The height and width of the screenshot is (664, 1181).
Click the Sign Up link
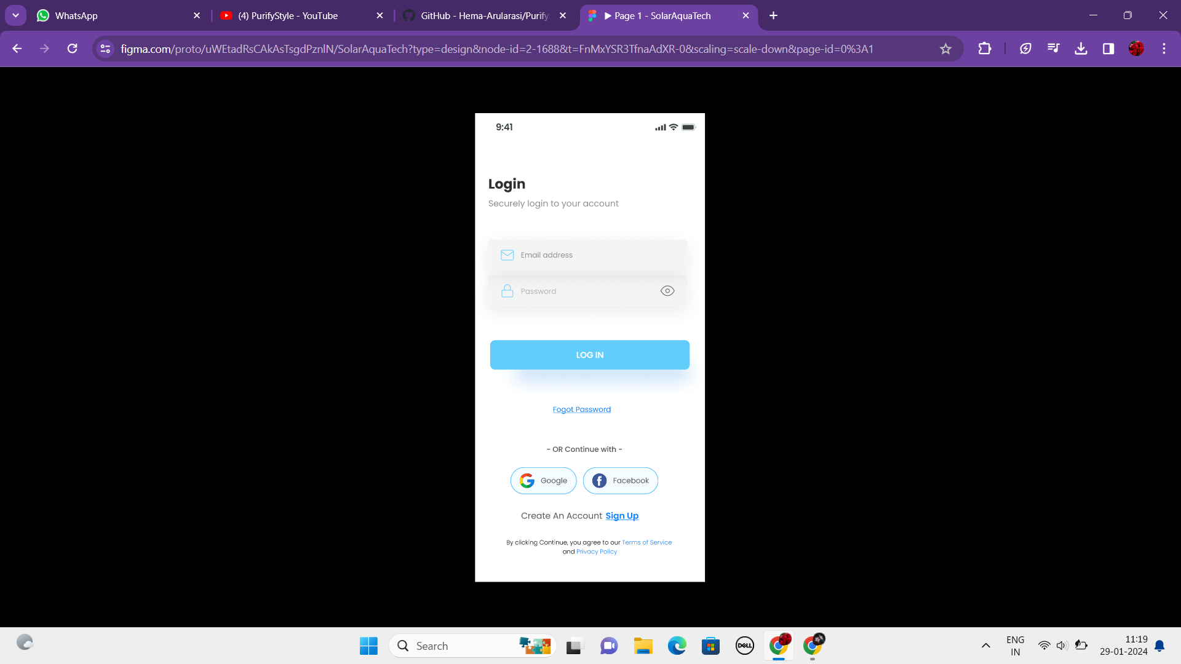coord(622,516)
